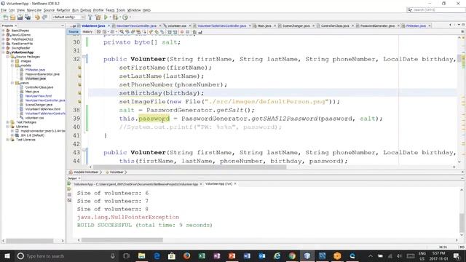This screenshot has width=466, height=262.
Task: Click the Redo toolbar icon
Action: click(44, 17)
